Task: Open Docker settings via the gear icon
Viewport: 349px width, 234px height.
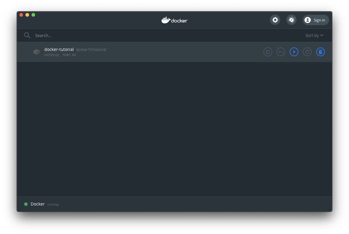Action: 275,20
